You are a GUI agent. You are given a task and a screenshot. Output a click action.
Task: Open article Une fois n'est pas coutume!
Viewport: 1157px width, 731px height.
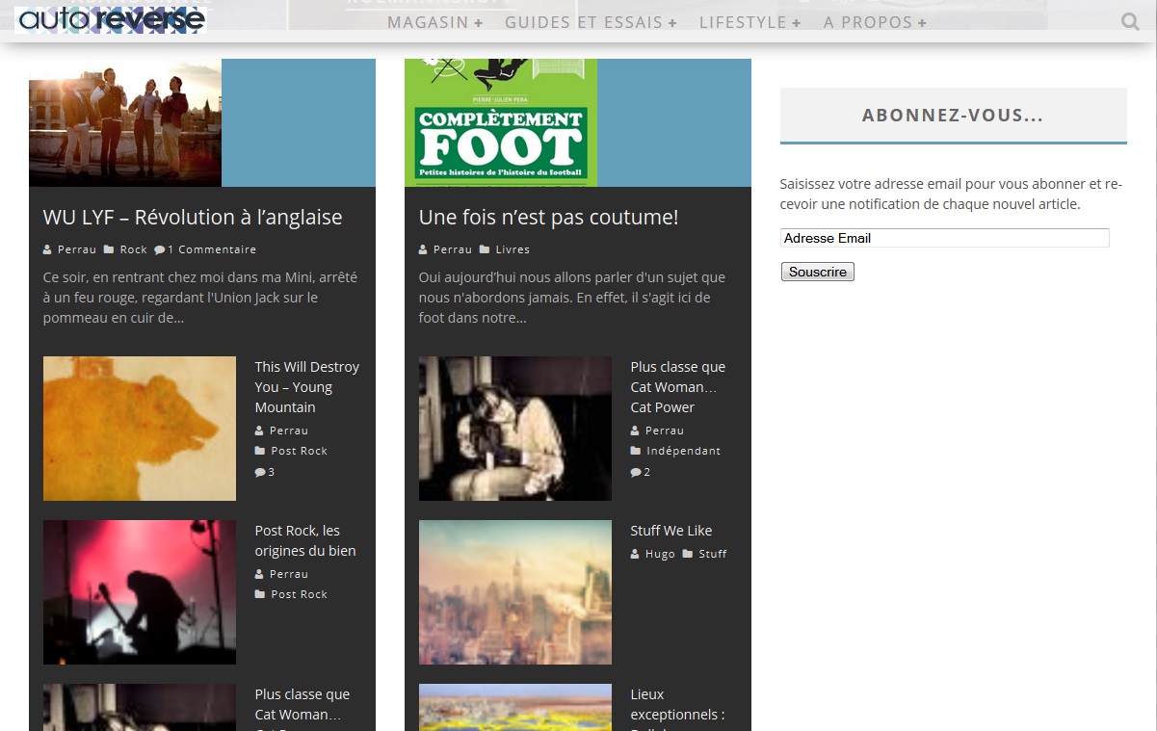(x=548, y=218)
